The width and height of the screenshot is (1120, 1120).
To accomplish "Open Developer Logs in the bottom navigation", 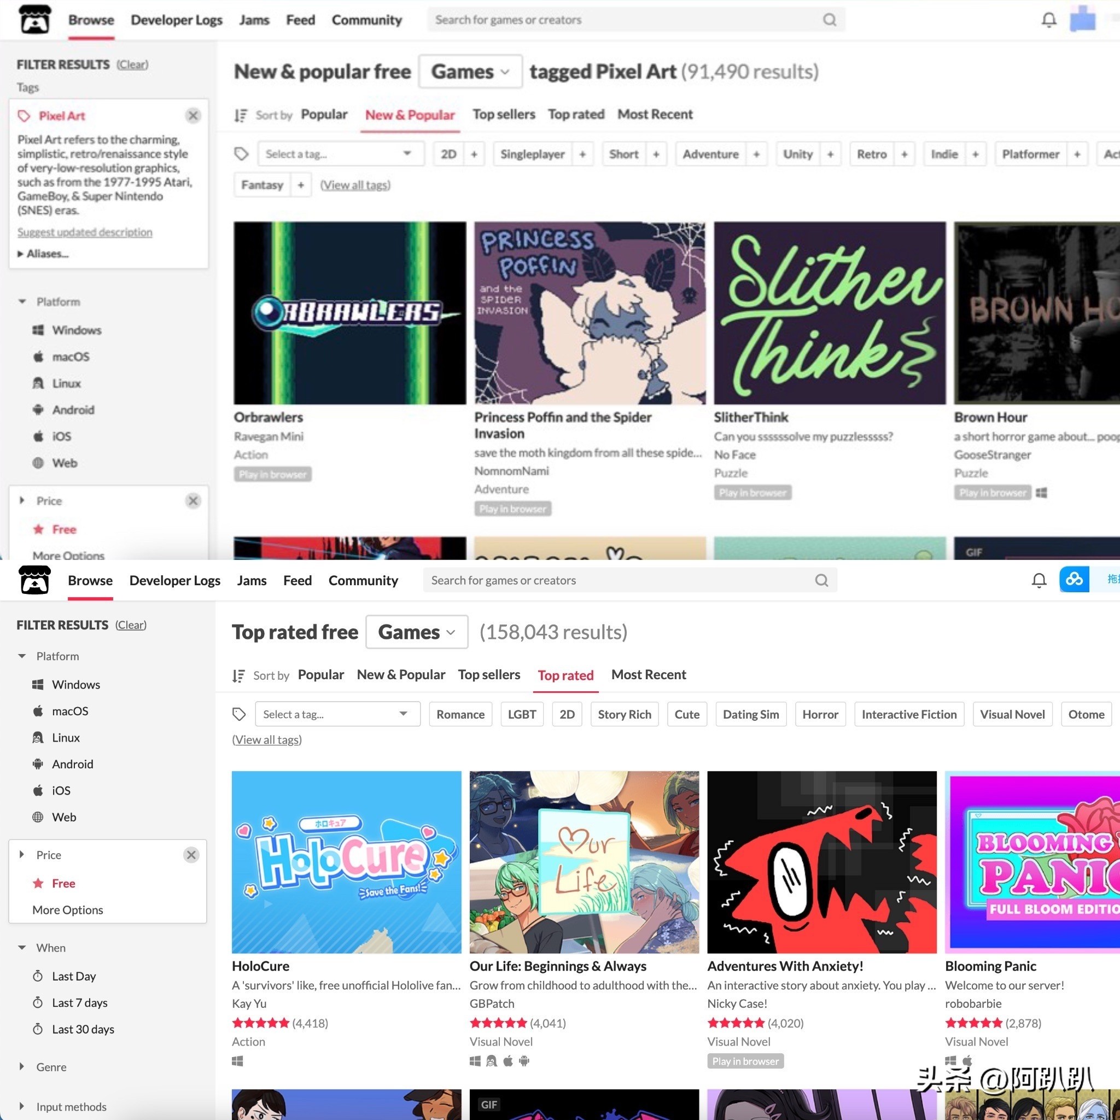I will (x=175, y=580).
